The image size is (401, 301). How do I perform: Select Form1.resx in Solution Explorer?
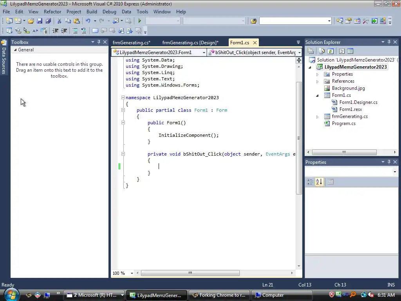(x=350, y=109)
